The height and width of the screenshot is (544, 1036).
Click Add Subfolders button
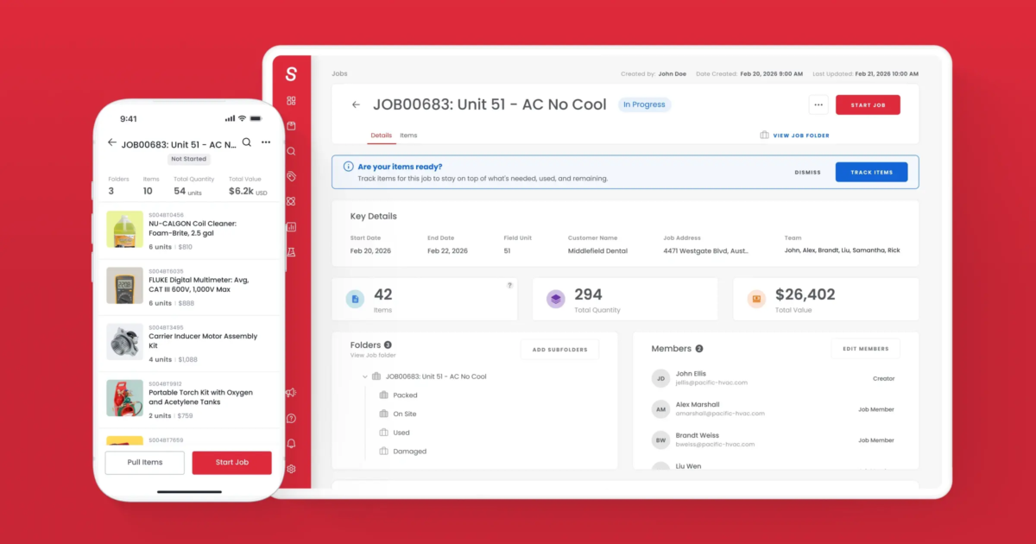559,350
